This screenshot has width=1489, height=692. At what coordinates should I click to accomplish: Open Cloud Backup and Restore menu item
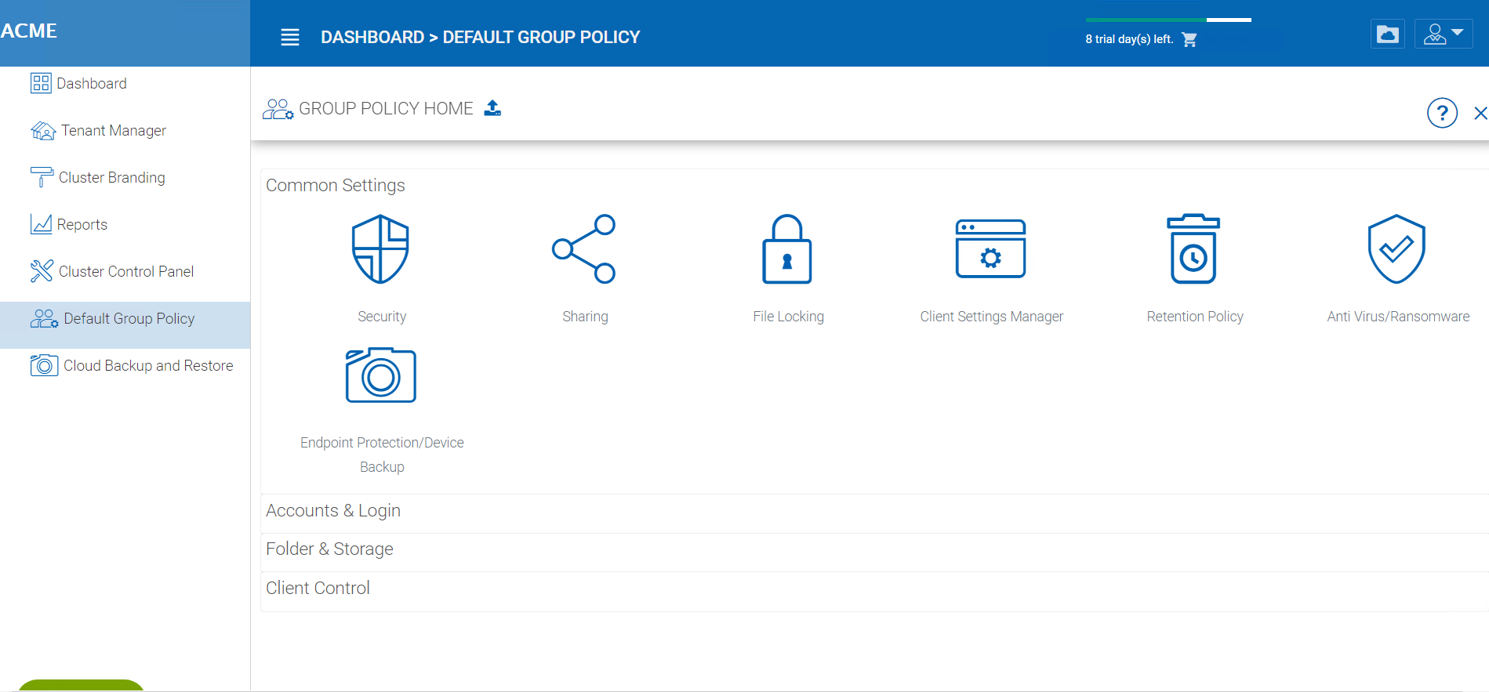coord(125,365)
